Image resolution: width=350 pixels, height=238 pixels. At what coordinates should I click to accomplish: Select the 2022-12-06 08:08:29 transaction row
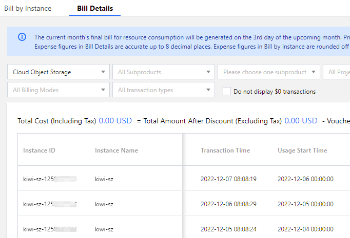pyautogui.click(x=228, y=204)
